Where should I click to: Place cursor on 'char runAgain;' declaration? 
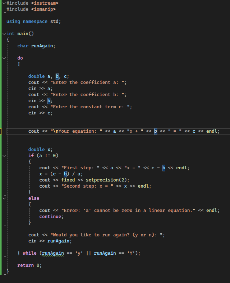coord(36,46)
